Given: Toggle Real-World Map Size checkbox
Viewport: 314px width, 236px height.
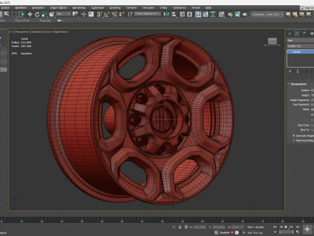Looking at the screenshot, I should pos(294,140).
